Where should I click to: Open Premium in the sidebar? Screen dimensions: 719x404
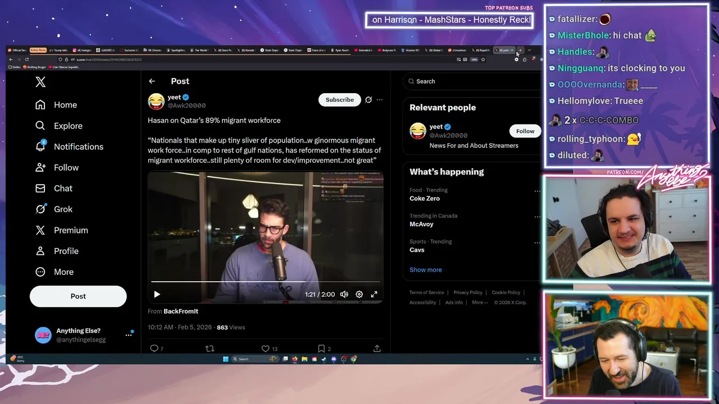tap(61, 230)
